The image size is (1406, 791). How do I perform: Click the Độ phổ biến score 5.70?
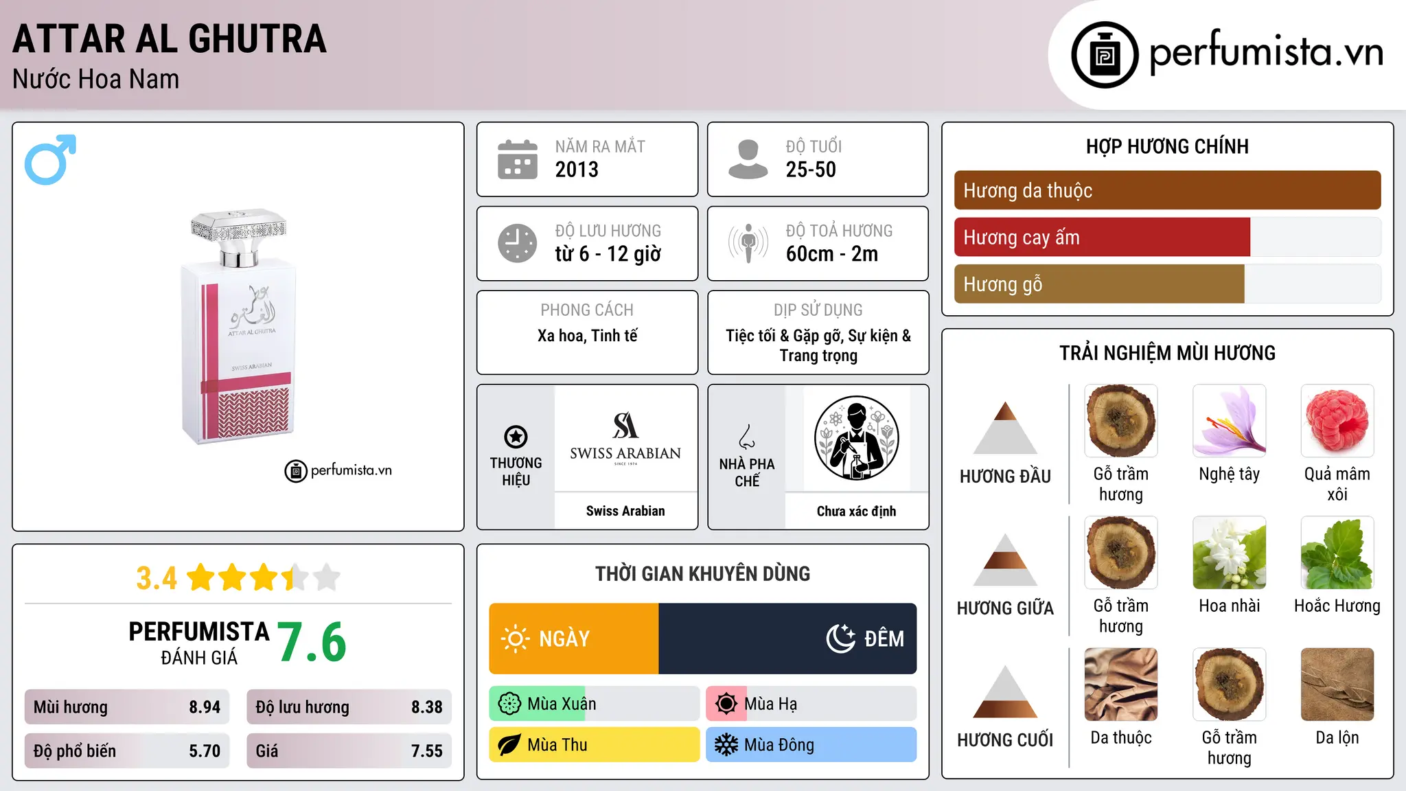(127, 751)
